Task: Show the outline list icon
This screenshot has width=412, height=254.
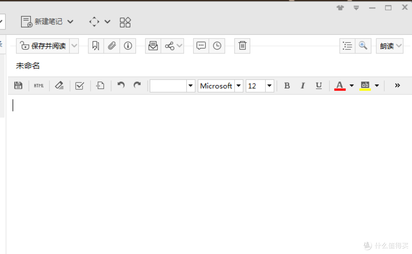Action: (348, 46)
